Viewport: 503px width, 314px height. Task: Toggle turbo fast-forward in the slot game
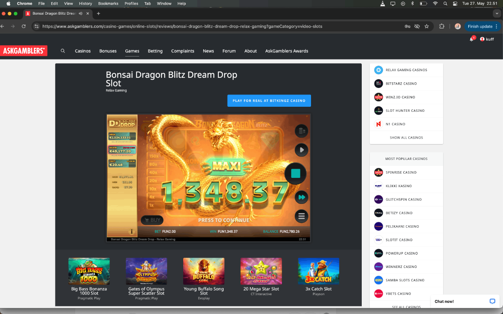click(x=301, y=197)
